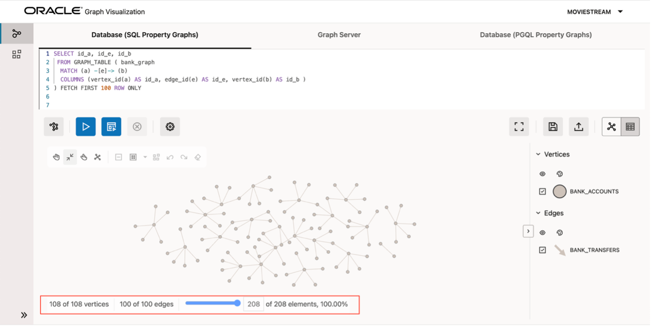The height and width of the screenshot is (327, 651).
Task: Collapse the Vertices section
Action: pos(538,154)
